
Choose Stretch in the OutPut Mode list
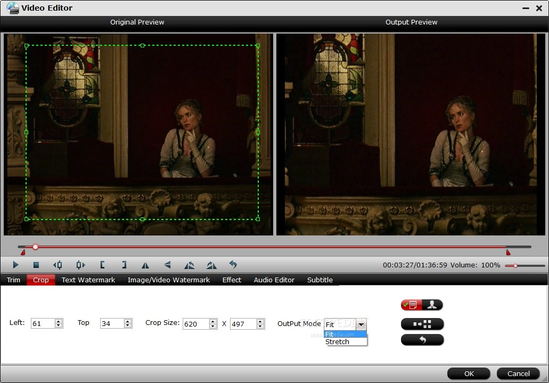pyautogui.click(x=346, y=341)
